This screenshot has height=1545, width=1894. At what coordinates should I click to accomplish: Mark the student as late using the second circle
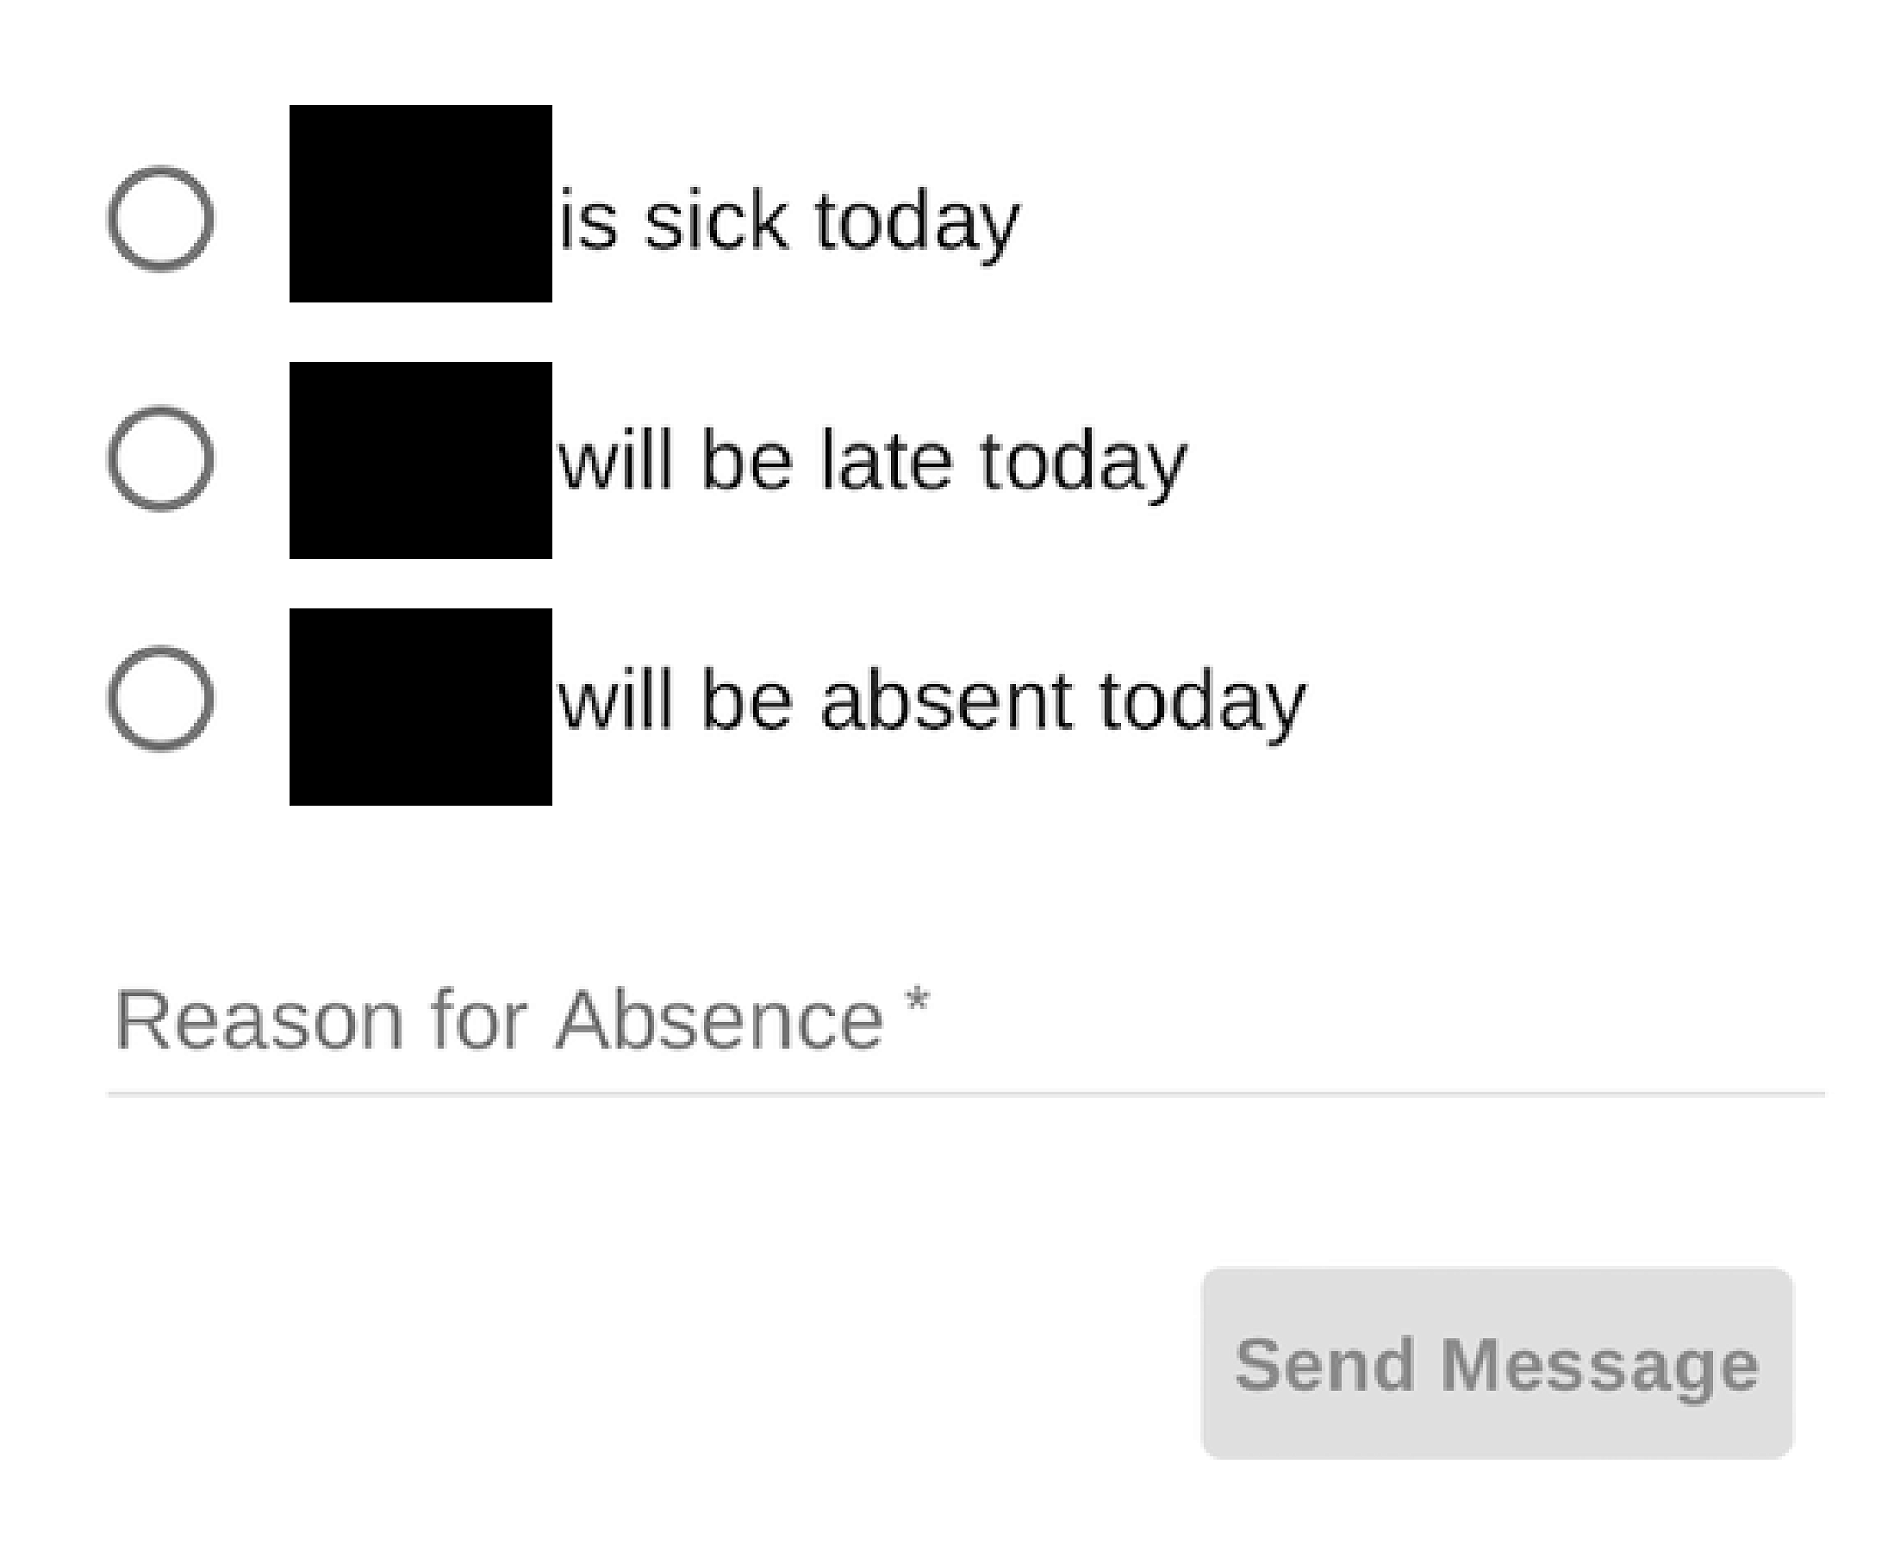160,459
